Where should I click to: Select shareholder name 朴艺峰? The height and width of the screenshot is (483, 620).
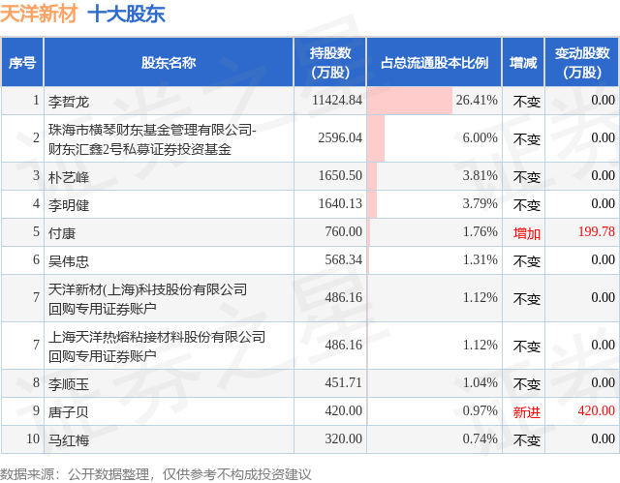pos(69,177)
